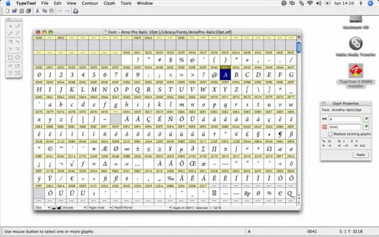Click larger cells icon in font window footer
This screenshot has height=237, width=379.
(x=59, y=208)
